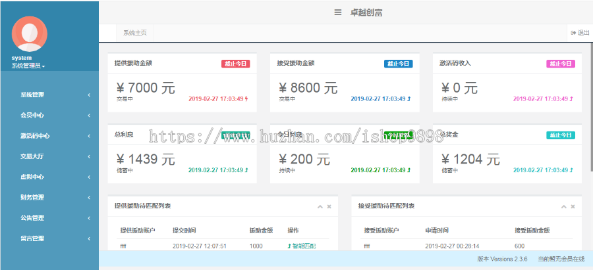Click the 2019-02-27 00:28:14 cell
The height and width of the screenshot is (270, 593).
point(452,246)
